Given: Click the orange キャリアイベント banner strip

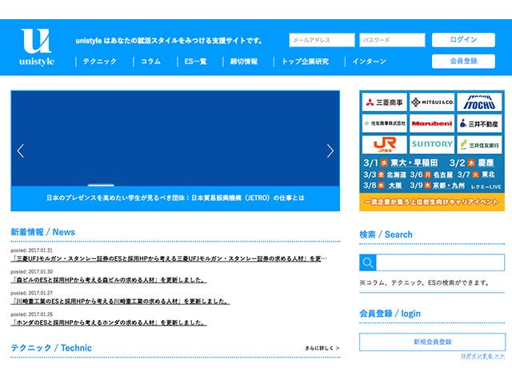Looking at the screenshot, I should pos(432,202).
